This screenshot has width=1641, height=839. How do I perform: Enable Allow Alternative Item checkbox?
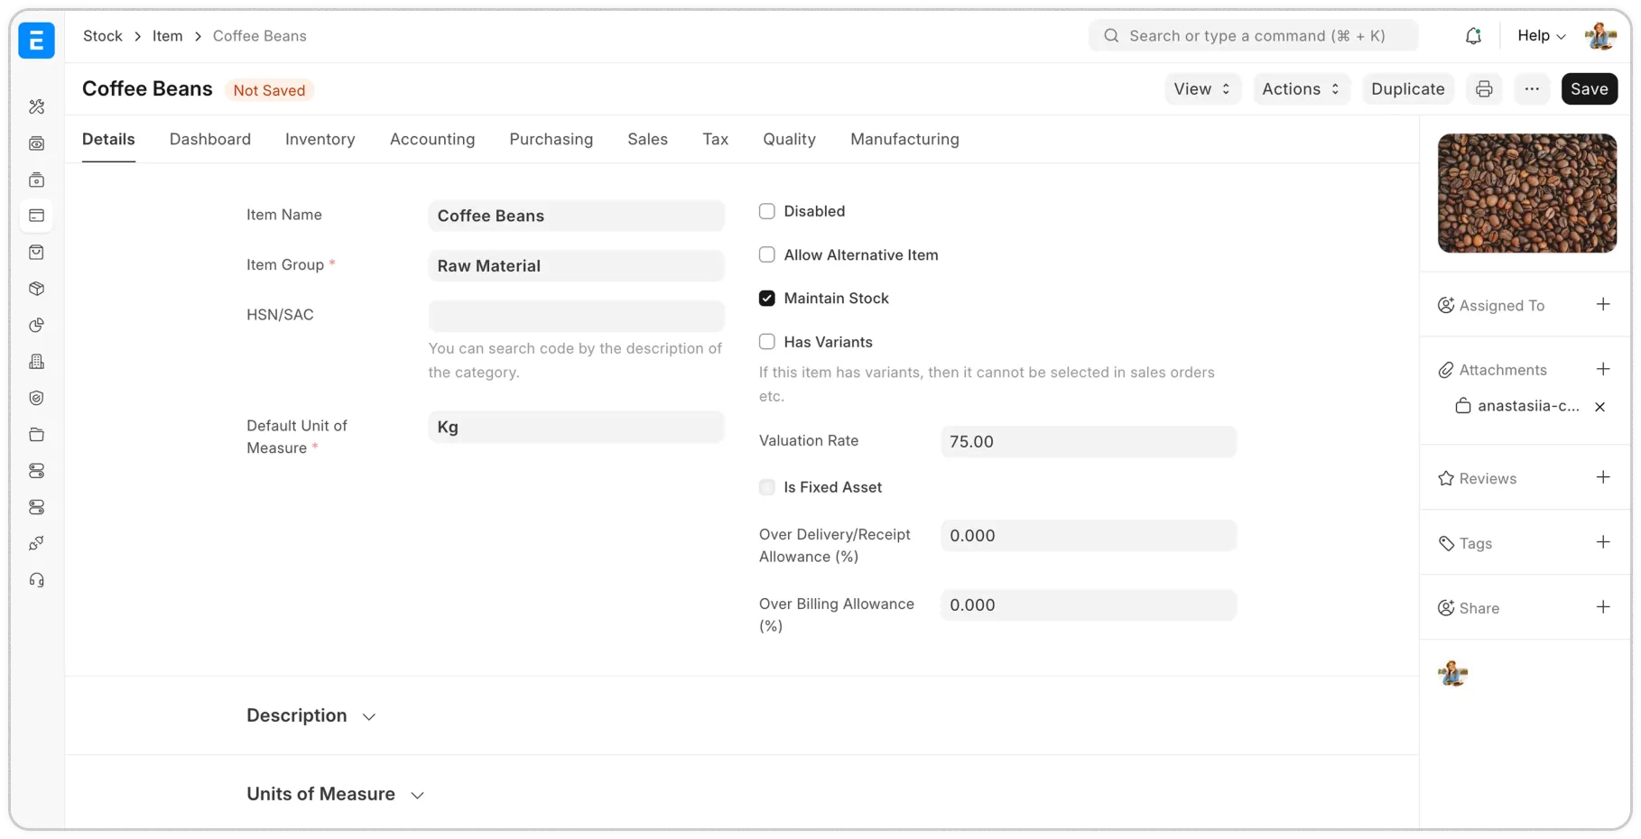coord(767,254)
